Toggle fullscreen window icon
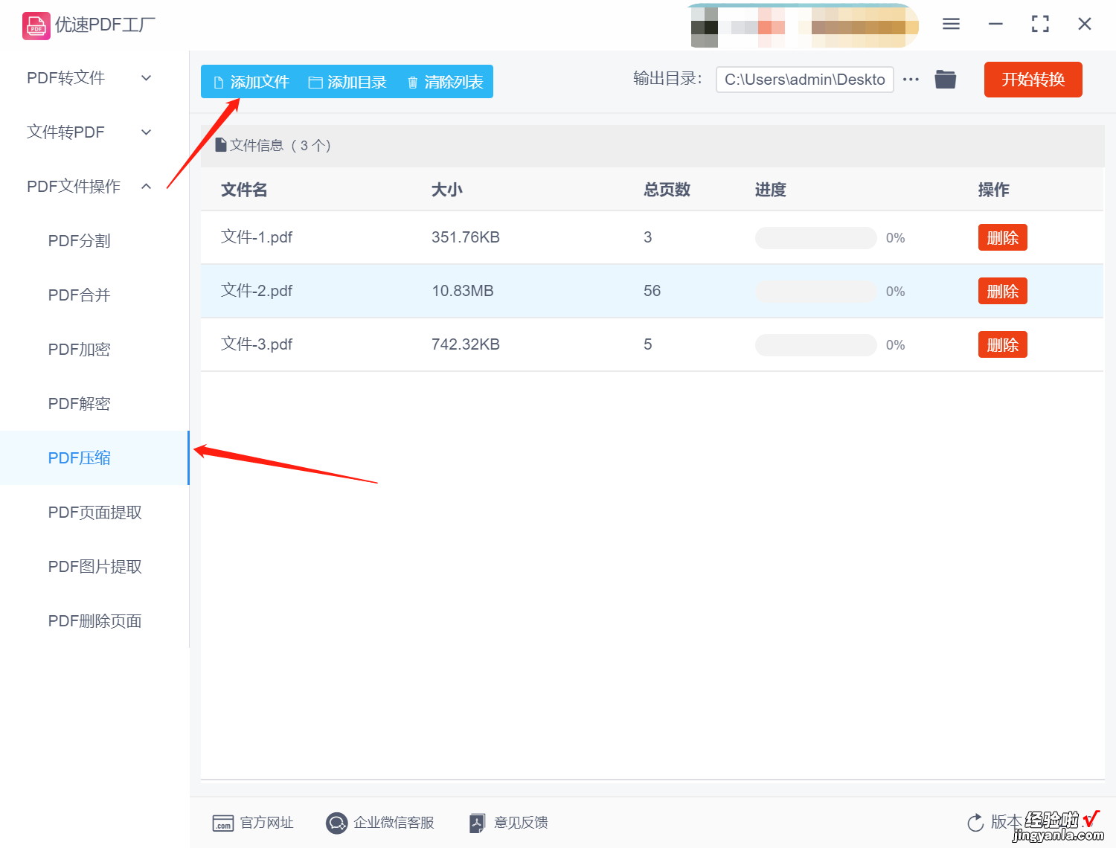Image resolution: width=1116 pixels, height=848 pixels. [1040, 24]
